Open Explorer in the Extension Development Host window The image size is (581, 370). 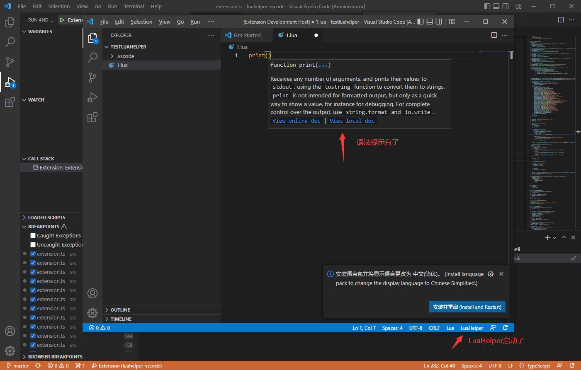(x=92, y=38)
